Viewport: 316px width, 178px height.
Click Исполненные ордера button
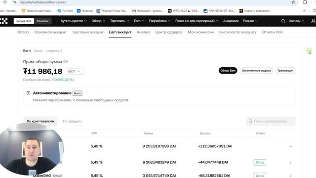[x=256, y=71]
